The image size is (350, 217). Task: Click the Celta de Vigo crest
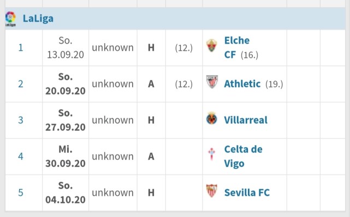tap(212, 154)
